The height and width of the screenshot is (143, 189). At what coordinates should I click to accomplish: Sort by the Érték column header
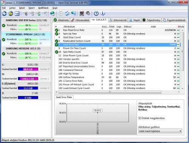pos(112,26)
